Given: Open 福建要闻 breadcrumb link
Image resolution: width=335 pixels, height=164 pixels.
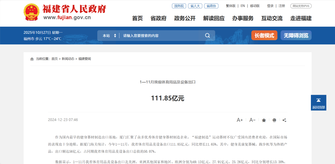Looking at the screenshot, I should tap(85, 59).
